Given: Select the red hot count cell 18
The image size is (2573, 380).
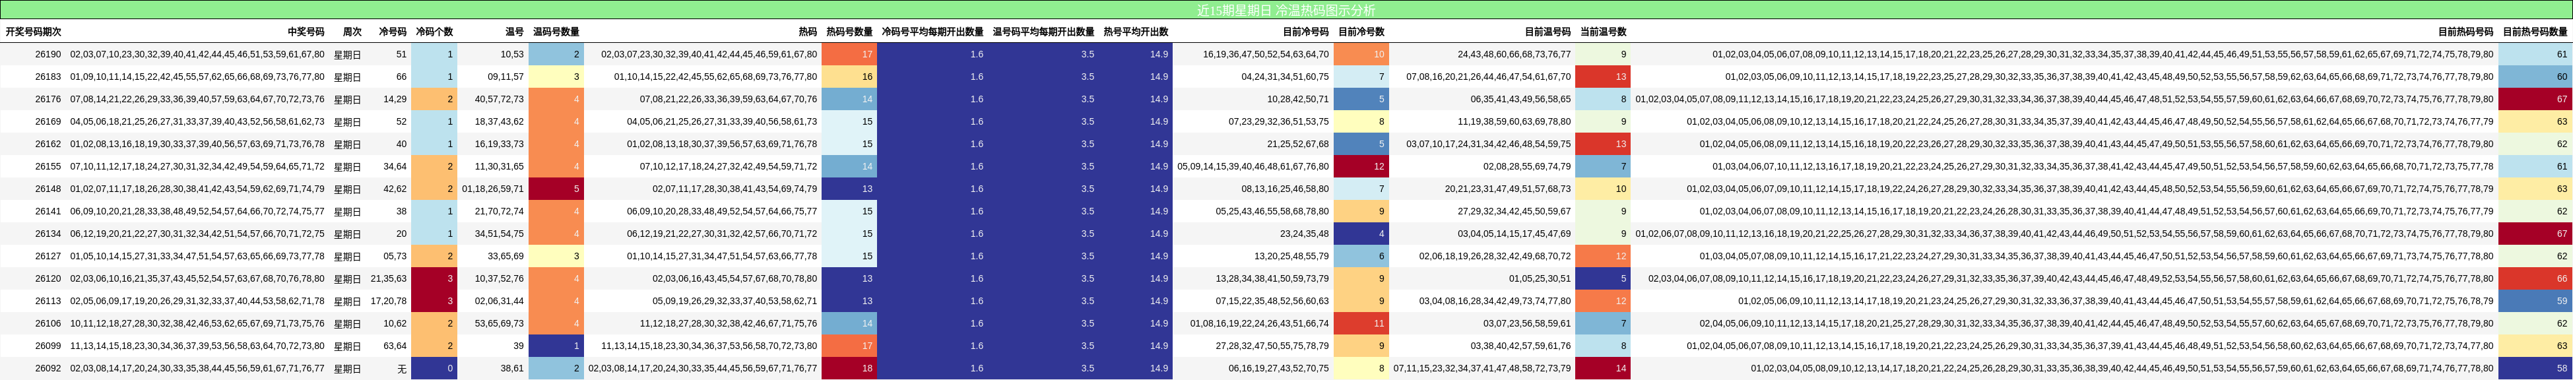Looking at the screenshot, I should point(850,369).
